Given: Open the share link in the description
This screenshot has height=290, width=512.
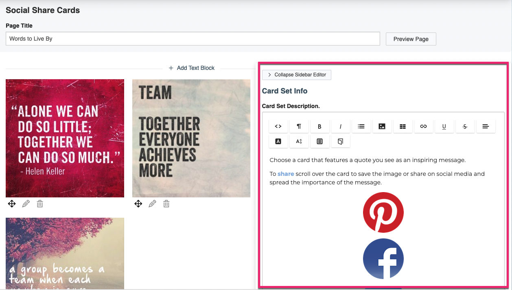Looking at the screenshot, I should pyautogui.click(x=286, y=174).
